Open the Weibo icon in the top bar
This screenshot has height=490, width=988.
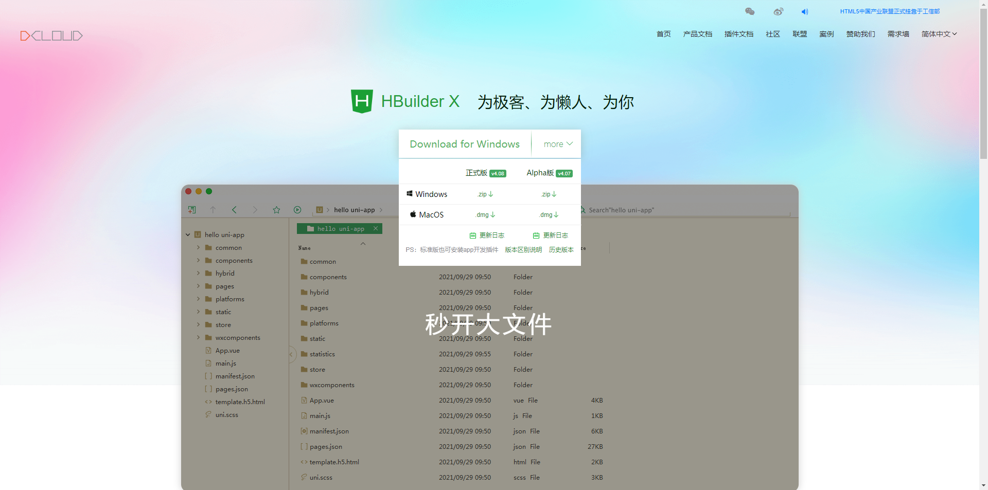pyautogui.click(x=778, y=11)
